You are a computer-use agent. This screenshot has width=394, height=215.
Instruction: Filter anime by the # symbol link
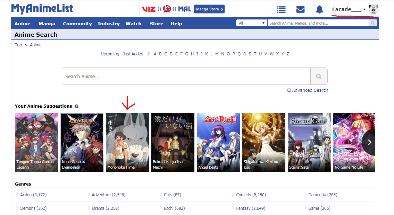[x=149, y=54]
